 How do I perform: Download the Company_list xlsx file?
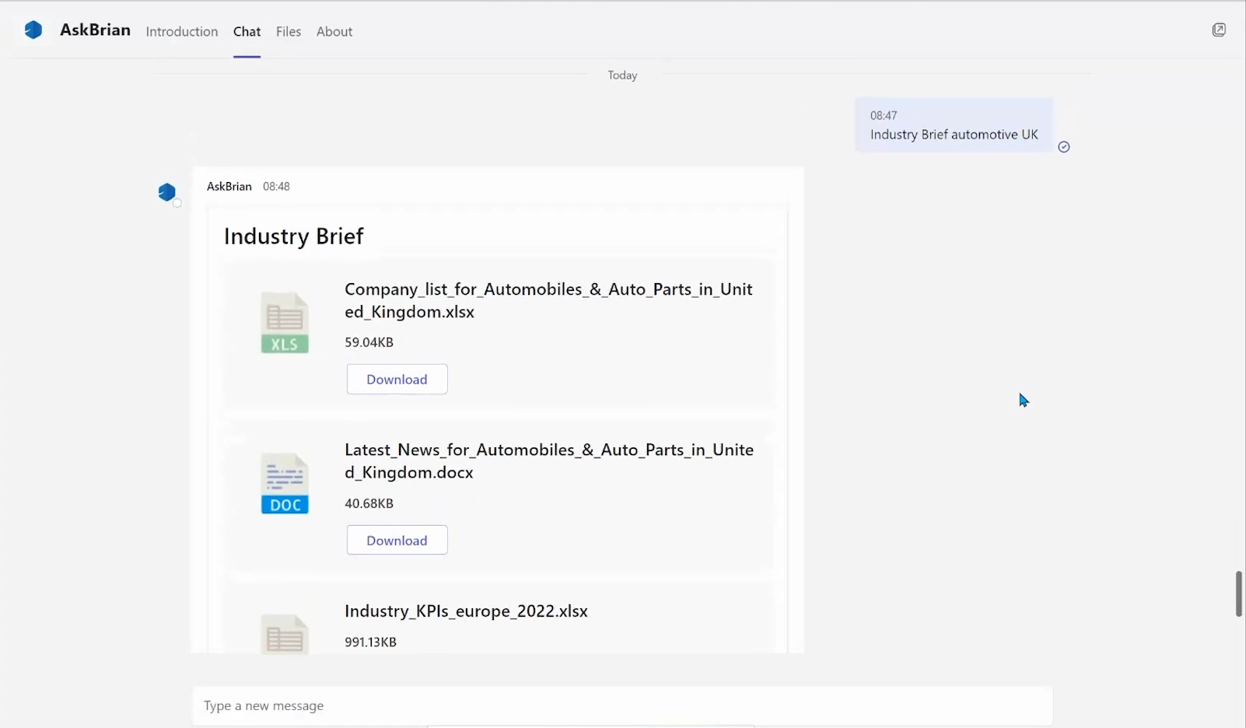397,379
